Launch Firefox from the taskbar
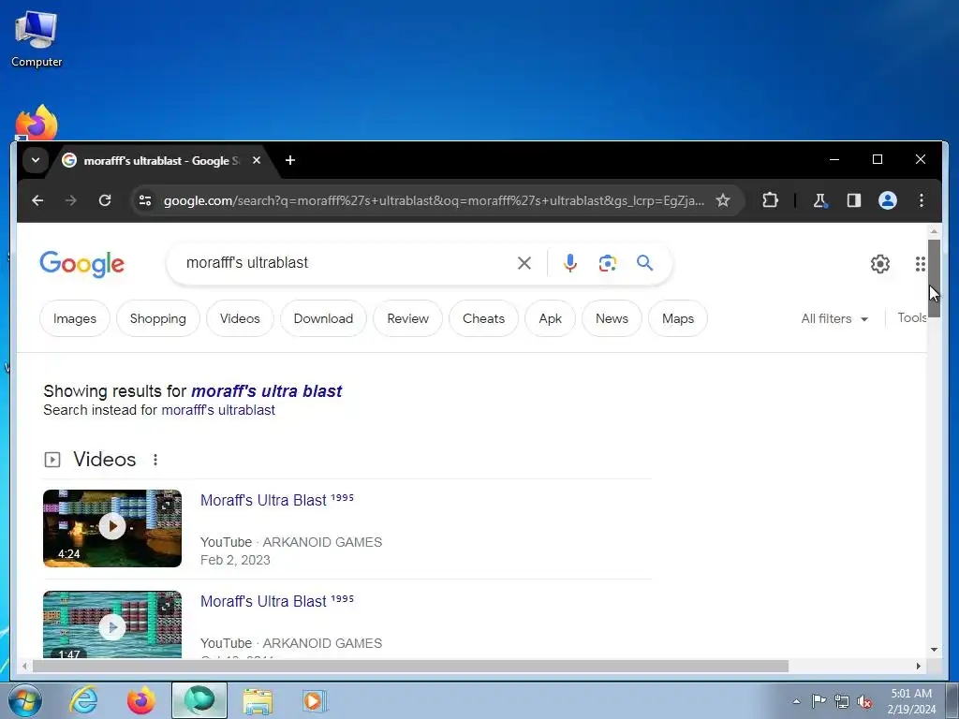959x719 pixels. [141, 700]
